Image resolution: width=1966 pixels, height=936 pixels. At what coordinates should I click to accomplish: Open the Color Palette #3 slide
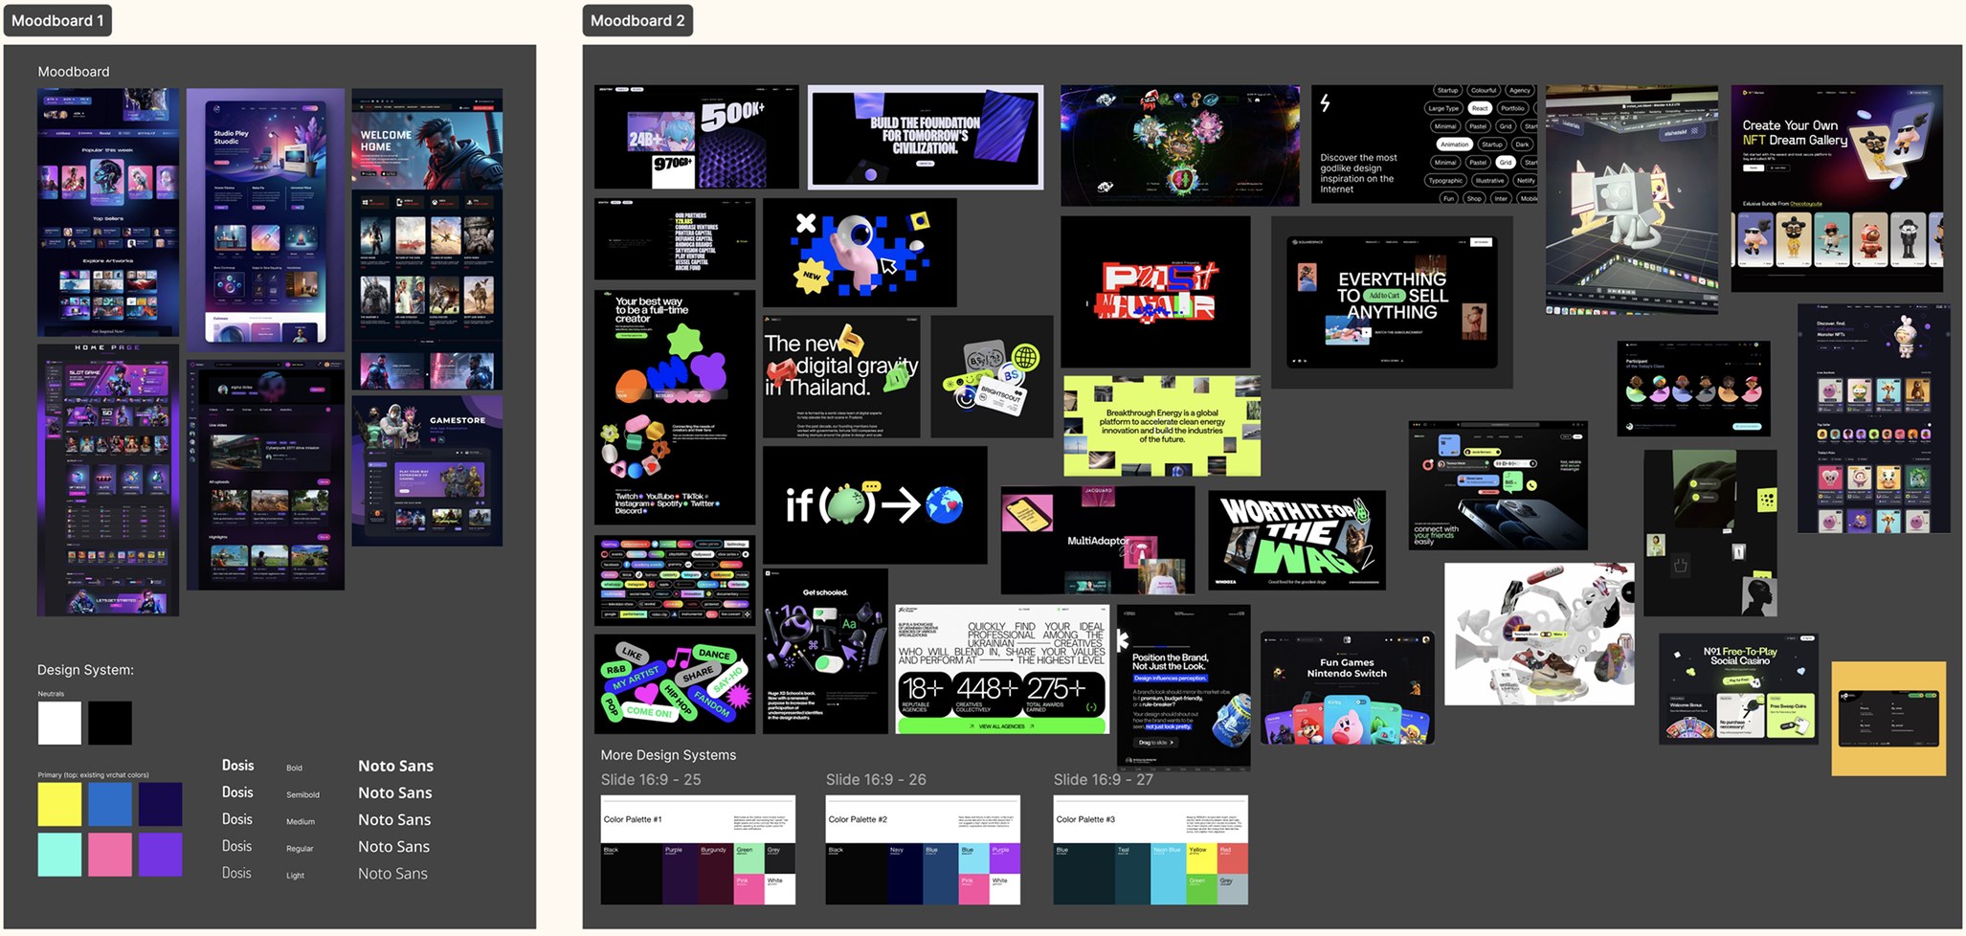[1151, 850]
